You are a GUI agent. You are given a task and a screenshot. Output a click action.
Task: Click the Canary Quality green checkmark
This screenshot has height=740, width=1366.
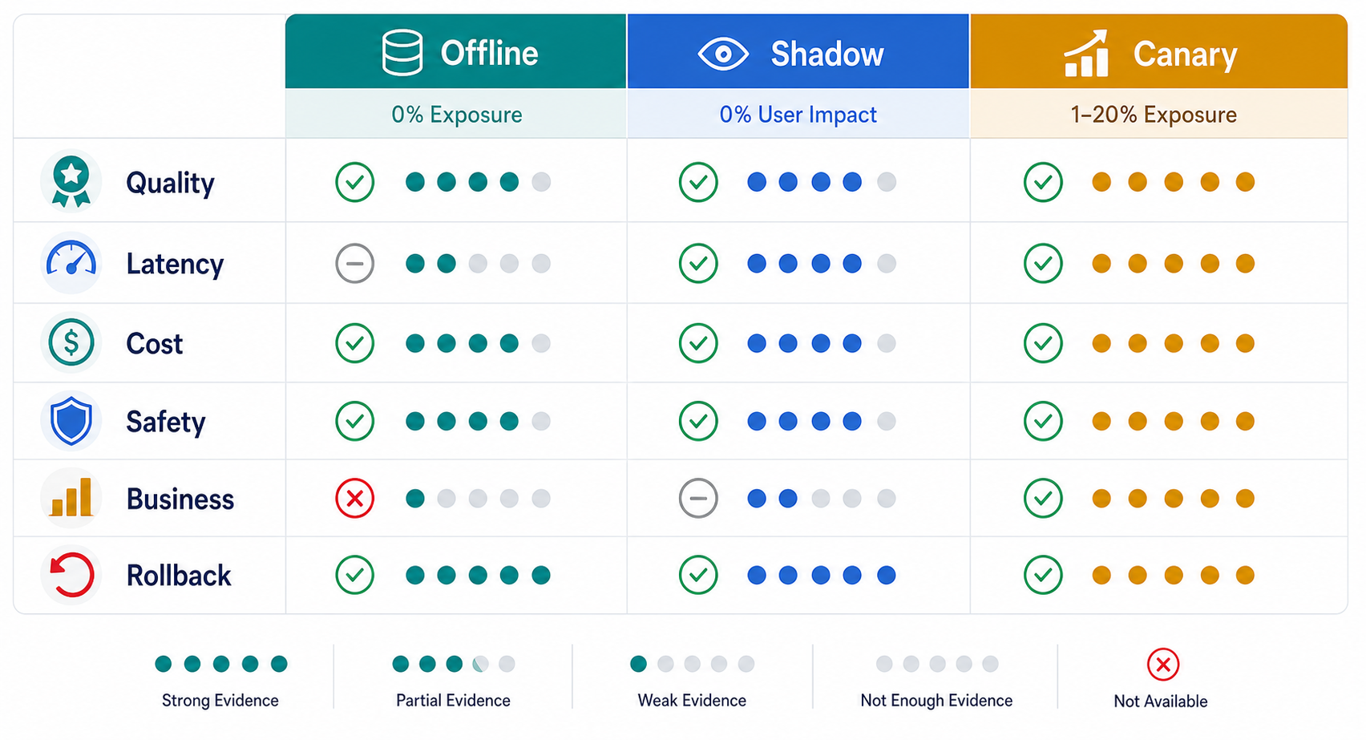tap(1043, 182)
